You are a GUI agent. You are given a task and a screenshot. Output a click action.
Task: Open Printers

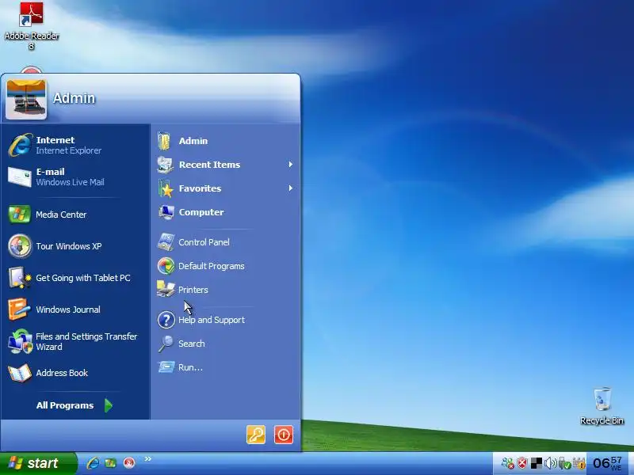coord(226,290)
